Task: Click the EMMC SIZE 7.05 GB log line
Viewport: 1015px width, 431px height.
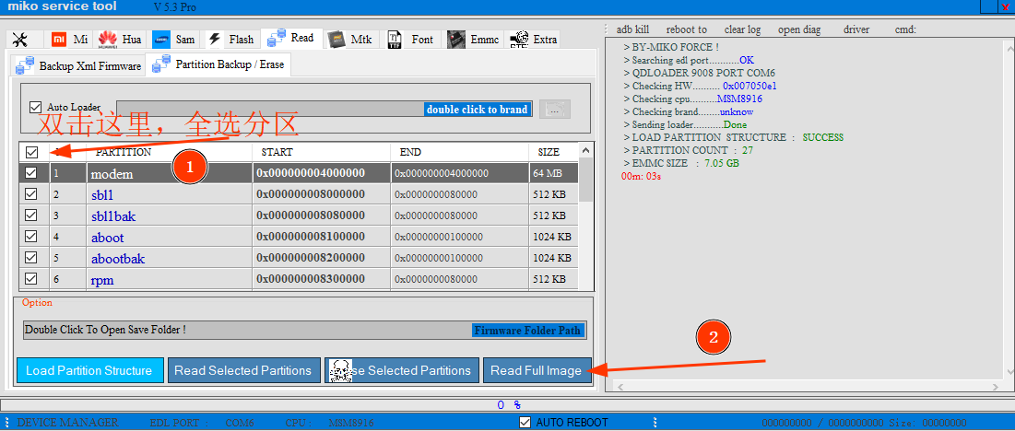Action: click(681, 164)
